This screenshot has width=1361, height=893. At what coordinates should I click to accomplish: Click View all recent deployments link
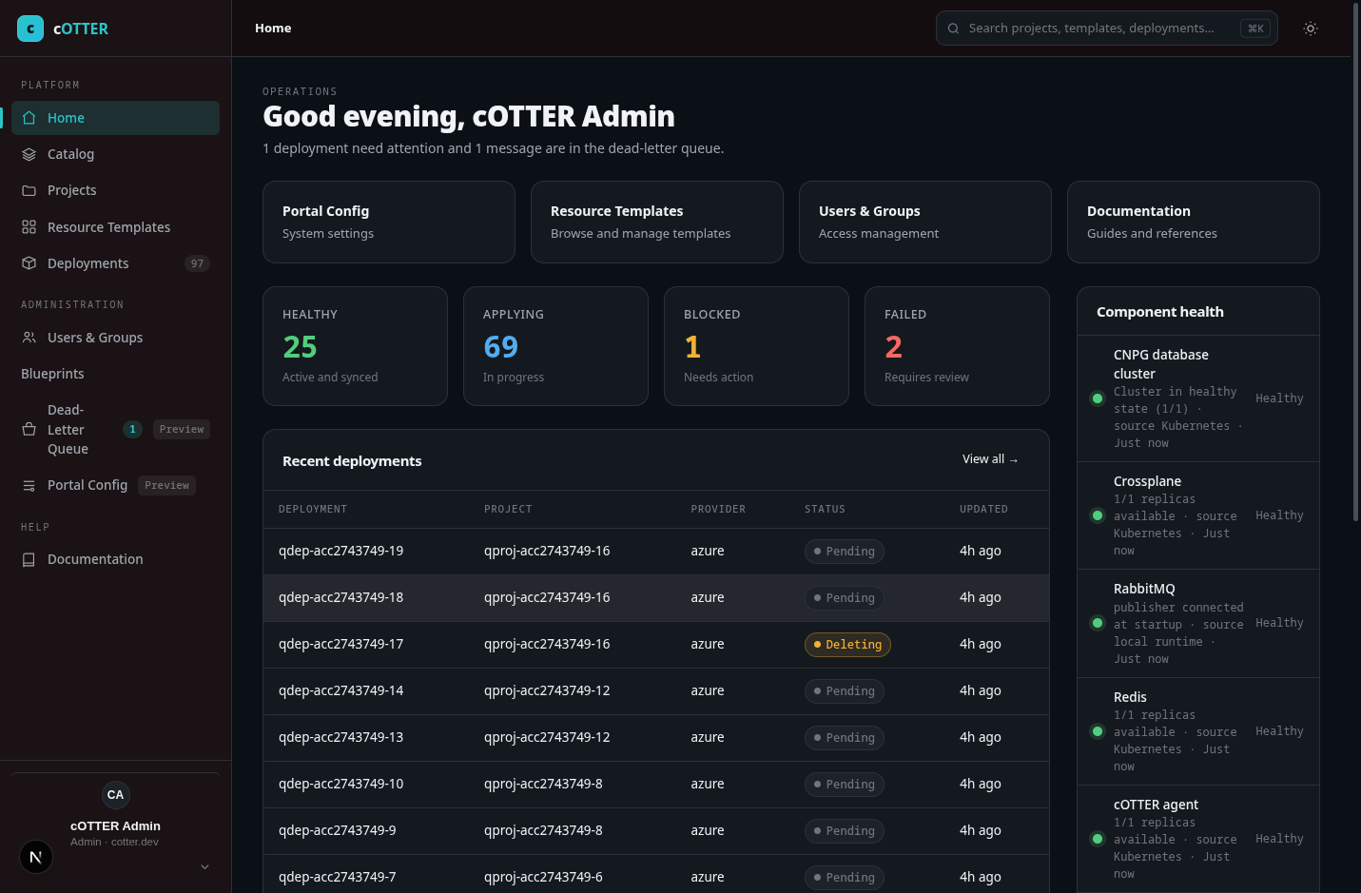coord(990,459)
